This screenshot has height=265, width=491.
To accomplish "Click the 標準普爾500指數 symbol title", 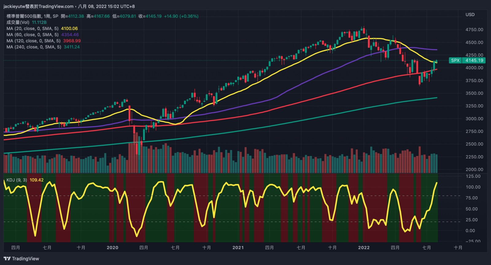I will pyautogui.click(x=24, y=16).
